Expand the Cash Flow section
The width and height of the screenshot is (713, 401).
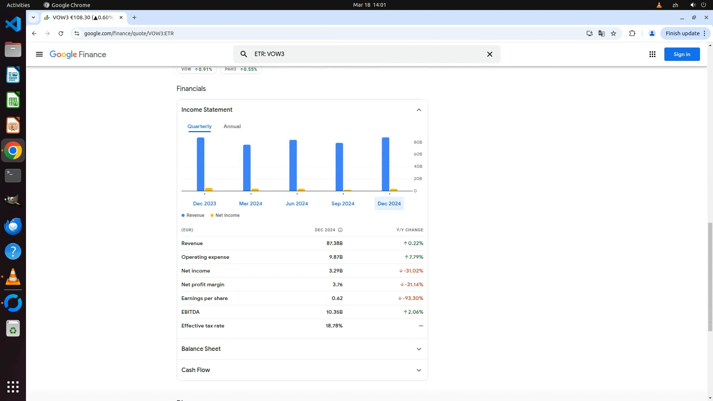419,370
